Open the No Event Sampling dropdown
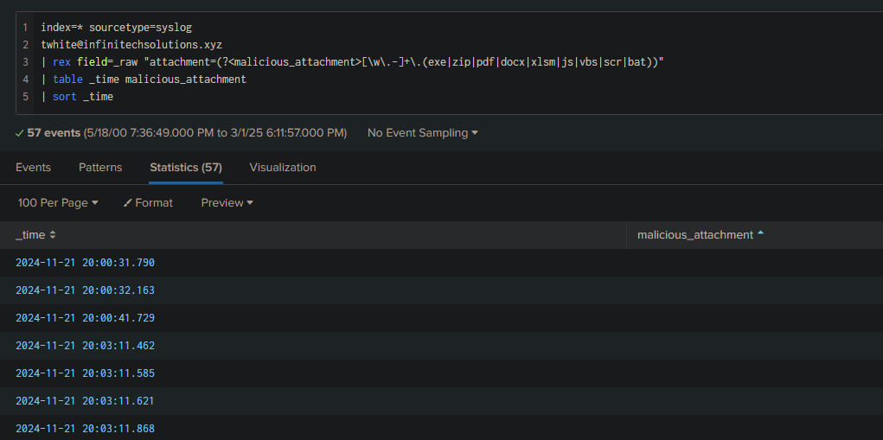 point(422,133)
